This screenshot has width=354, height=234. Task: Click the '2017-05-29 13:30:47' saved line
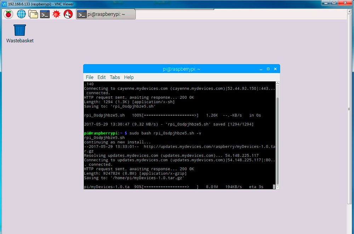[x=169, y=124]
